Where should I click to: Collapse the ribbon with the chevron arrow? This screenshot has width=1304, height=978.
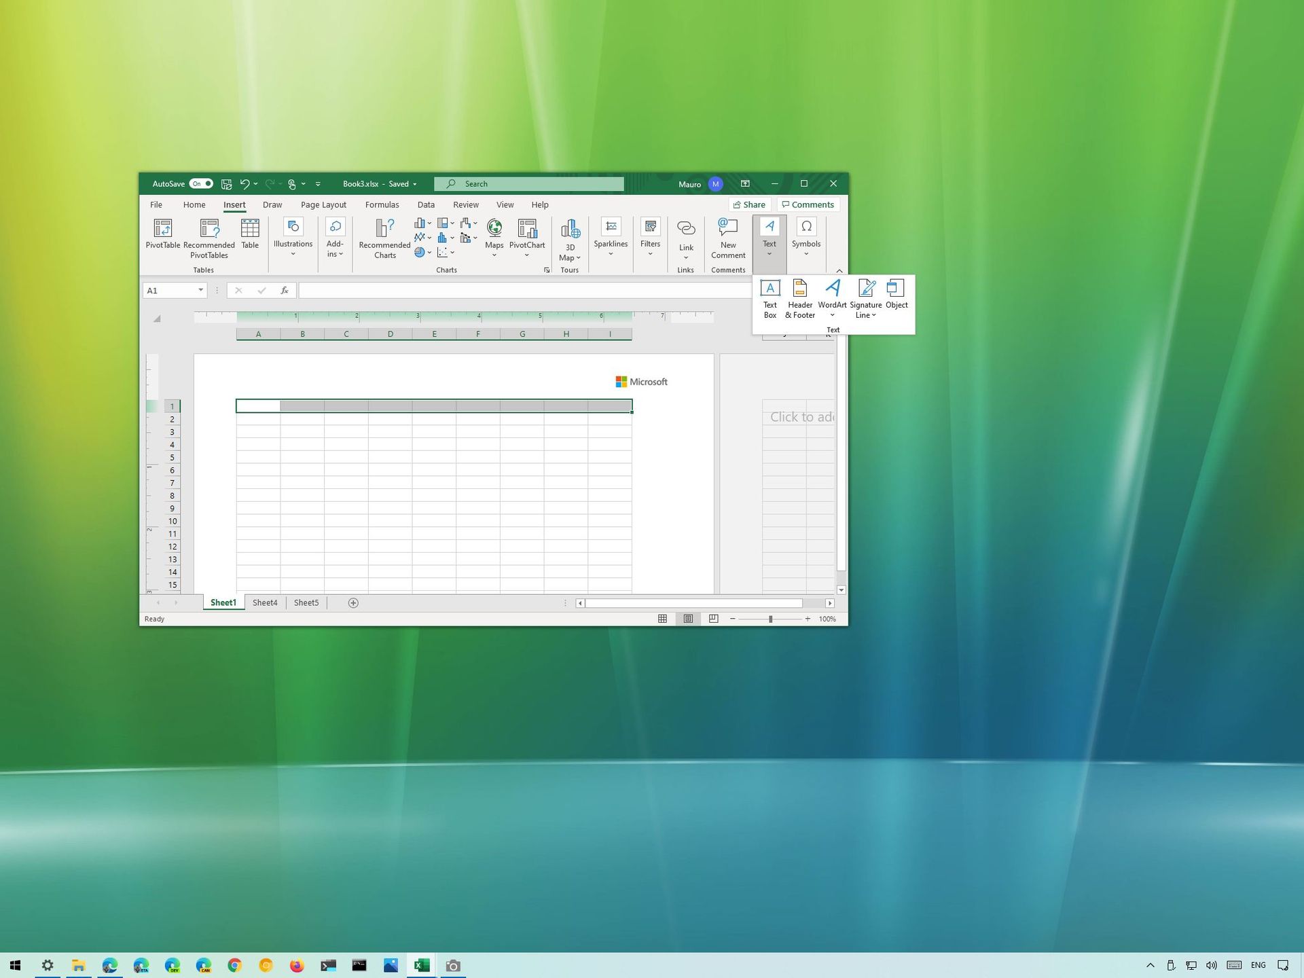click(839, 270)
